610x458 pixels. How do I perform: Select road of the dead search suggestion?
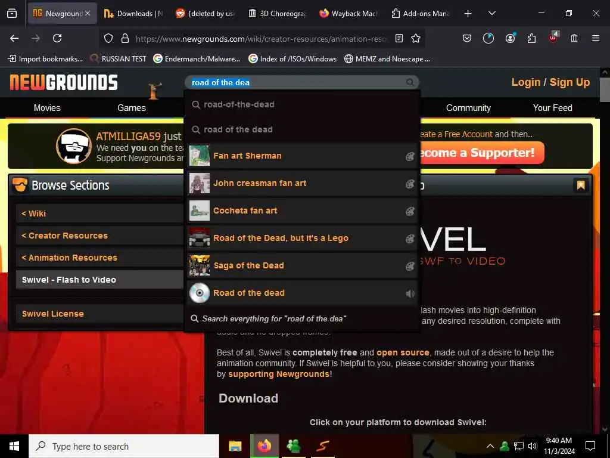click(302, 129)
